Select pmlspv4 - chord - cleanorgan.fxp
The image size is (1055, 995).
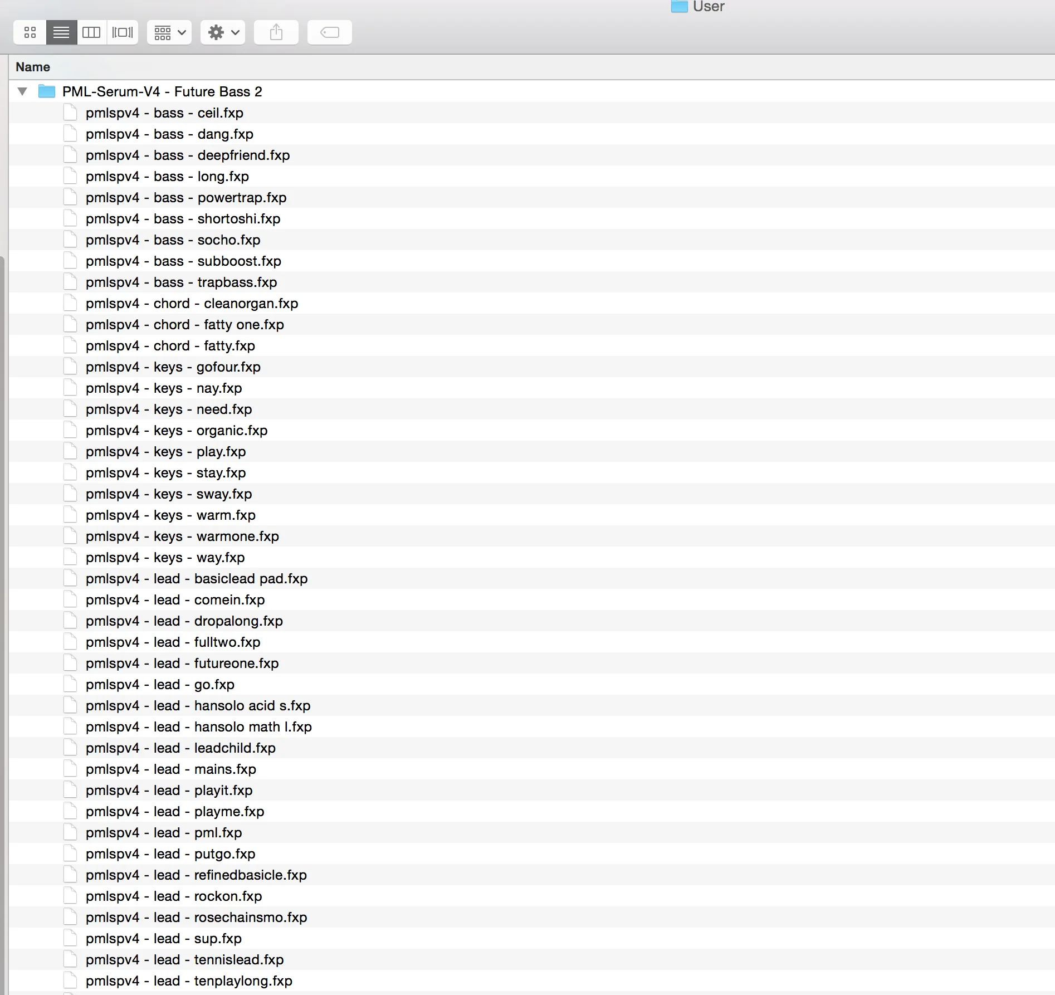192,304
